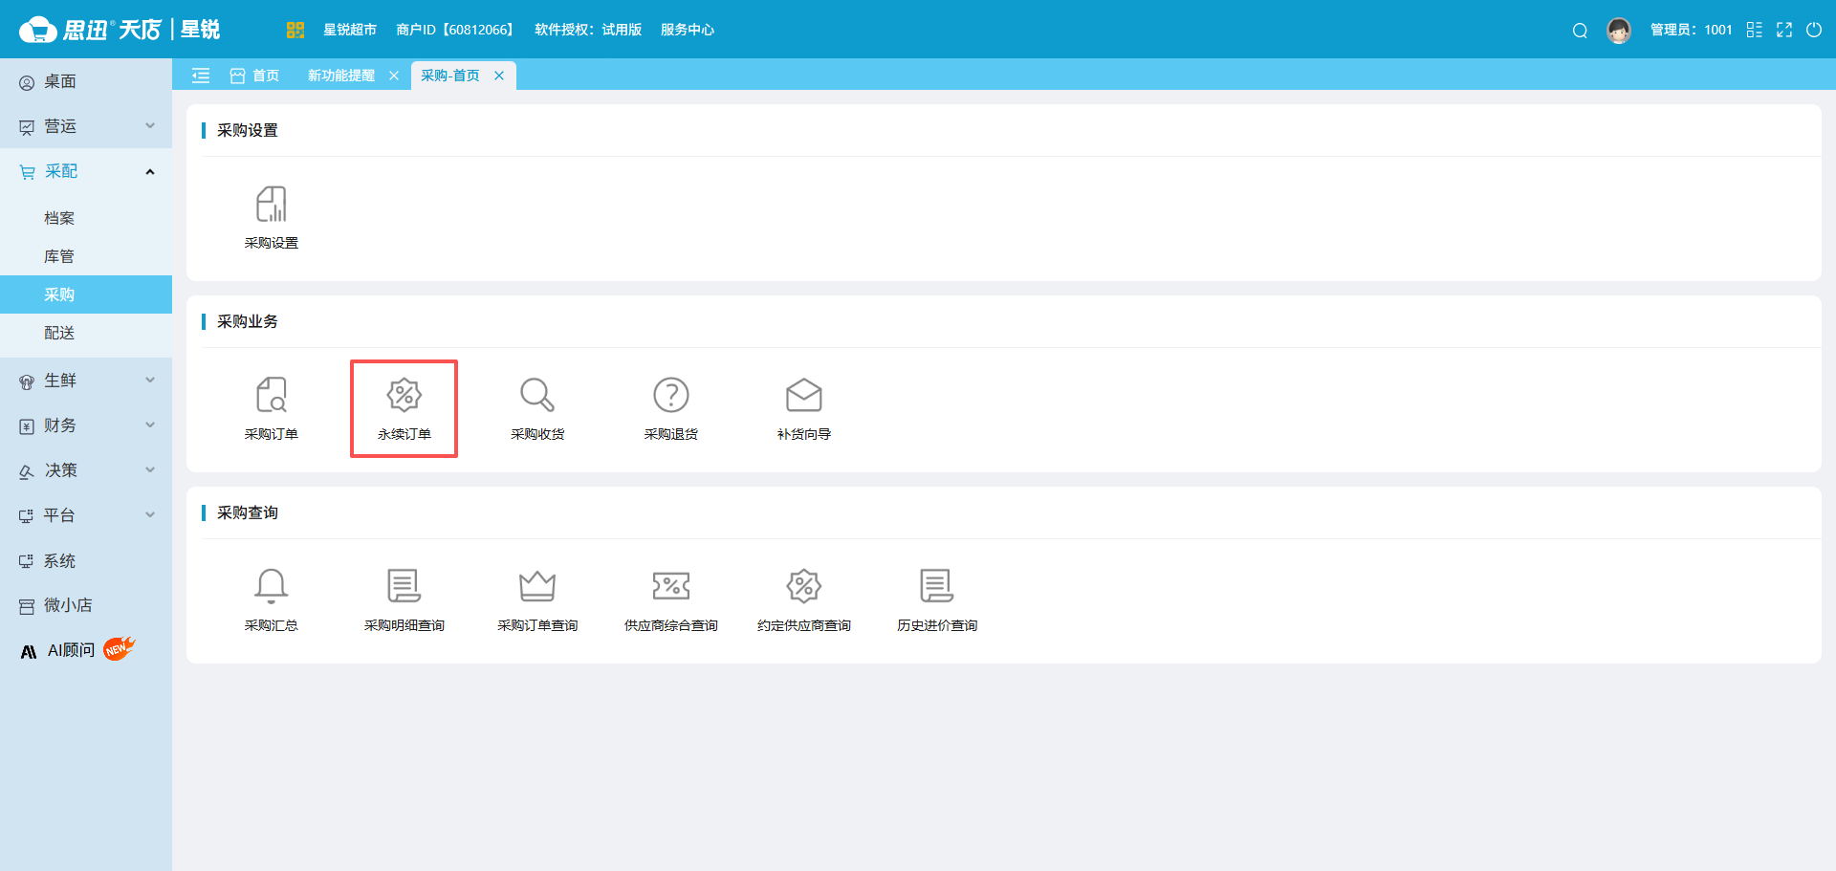
Task: Expand the 营运 sidebar menu
Action: point(86,126)
